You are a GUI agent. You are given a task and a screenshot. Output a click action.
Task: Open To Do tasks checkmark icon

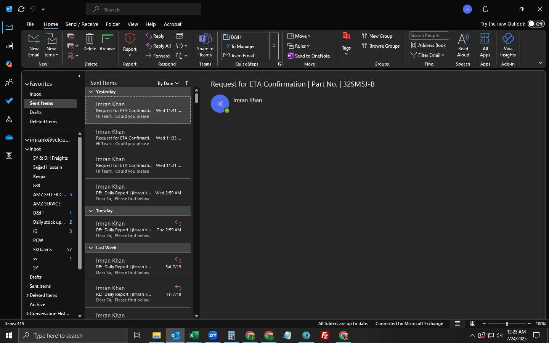[x=9, y=101]
